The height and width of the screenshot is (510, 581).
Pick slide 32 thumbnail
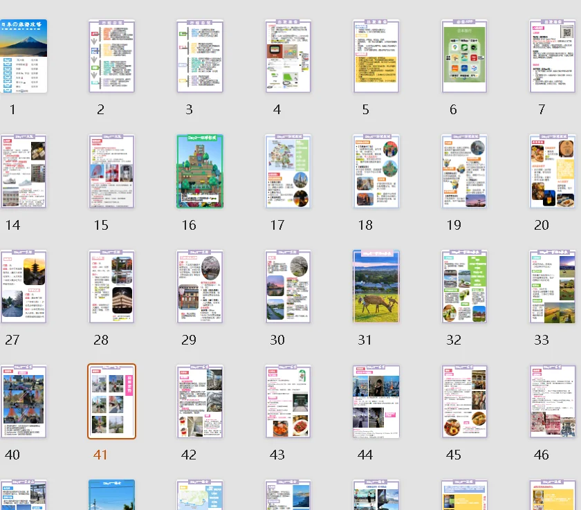tap(464, 286)
